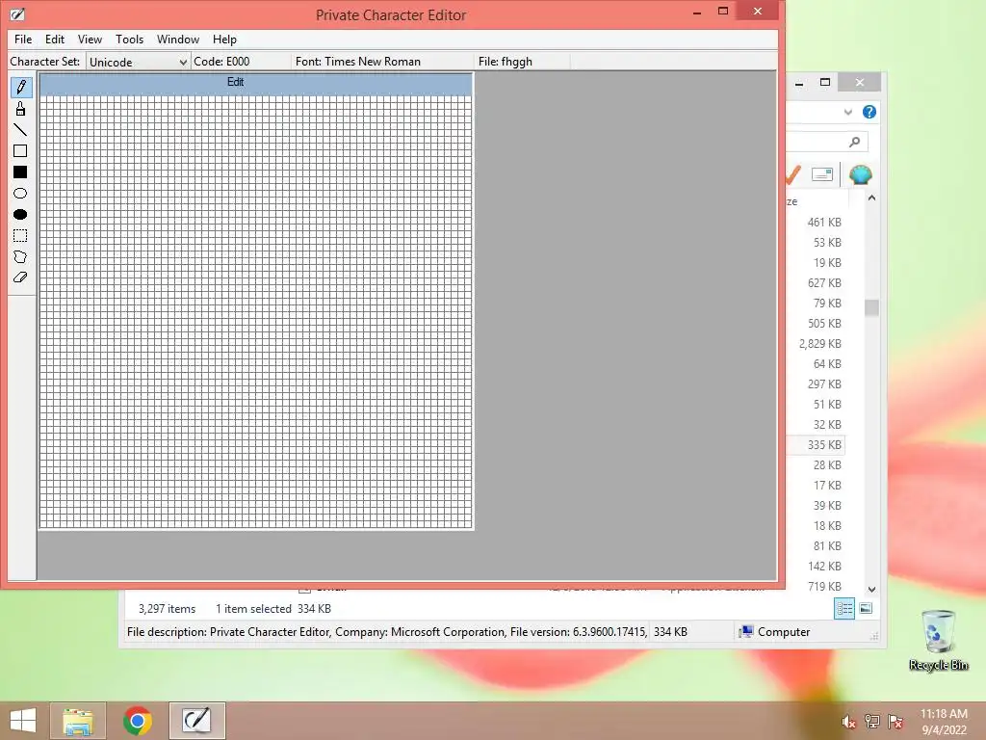This screenshot has height=740, width=986.
Task: Switch Explorer to large icons view
Action: tap(866, 609)
